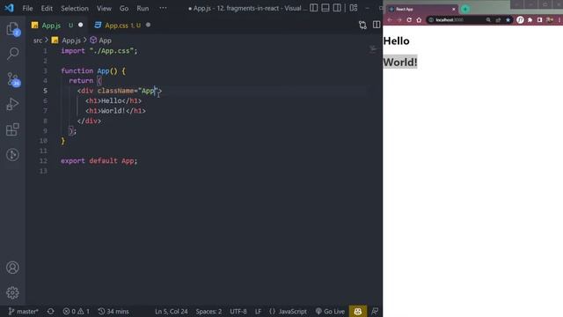Viewport: 563px width, 317px height.
Task: Click the World! heading in browser page
Action: pos(400,62)
